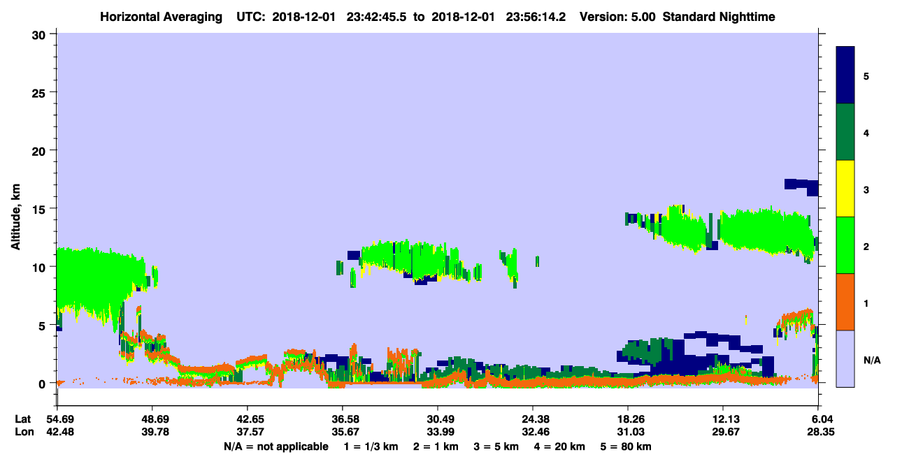
Task: Click the colorbar label 'N/A'
Action: pos(872,361)
